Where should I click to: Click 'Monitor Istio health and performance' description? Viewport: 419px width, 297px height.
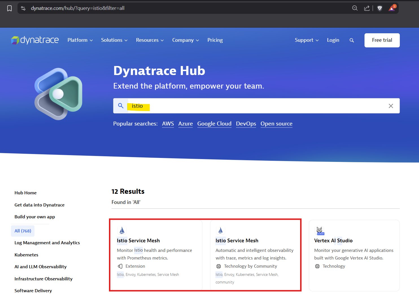154,254
